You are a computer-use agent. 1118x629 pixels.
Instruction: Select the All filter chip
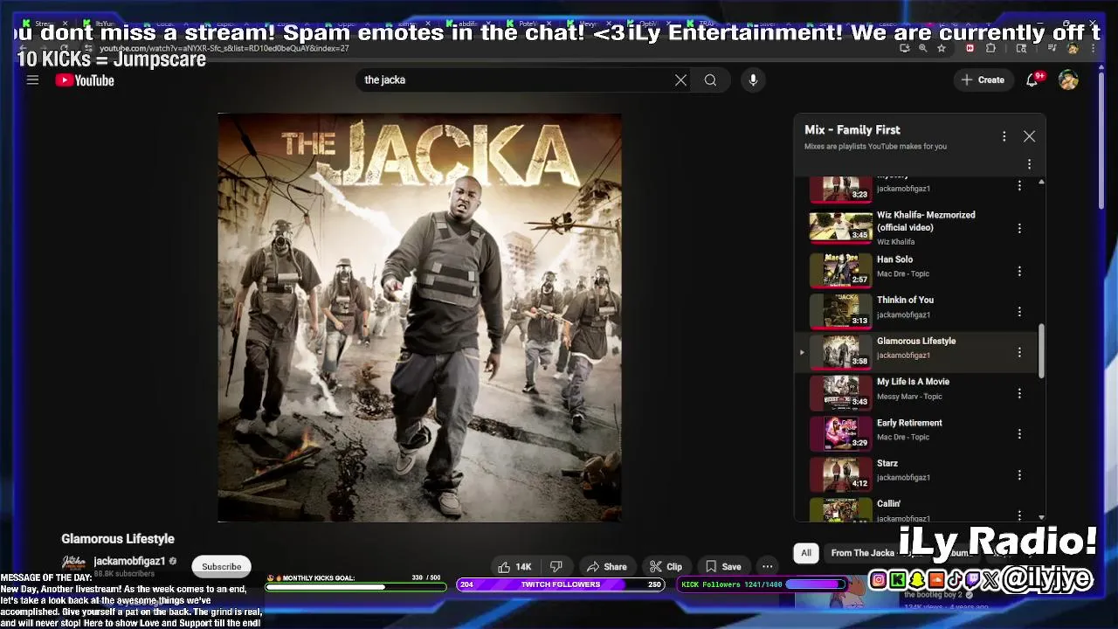click(x=806, y=552)
